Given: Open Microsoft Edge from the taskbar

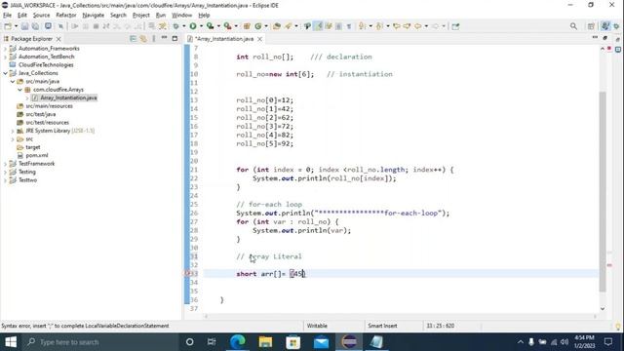Looking at the screenshot, I should tap(238, 342).
